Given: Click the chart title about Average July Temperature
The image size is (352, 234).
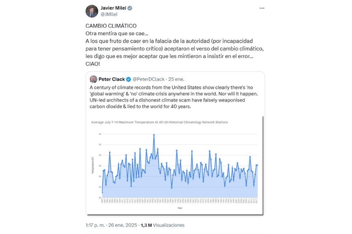Looking at the screenshot, I should (x=159, y=122).
